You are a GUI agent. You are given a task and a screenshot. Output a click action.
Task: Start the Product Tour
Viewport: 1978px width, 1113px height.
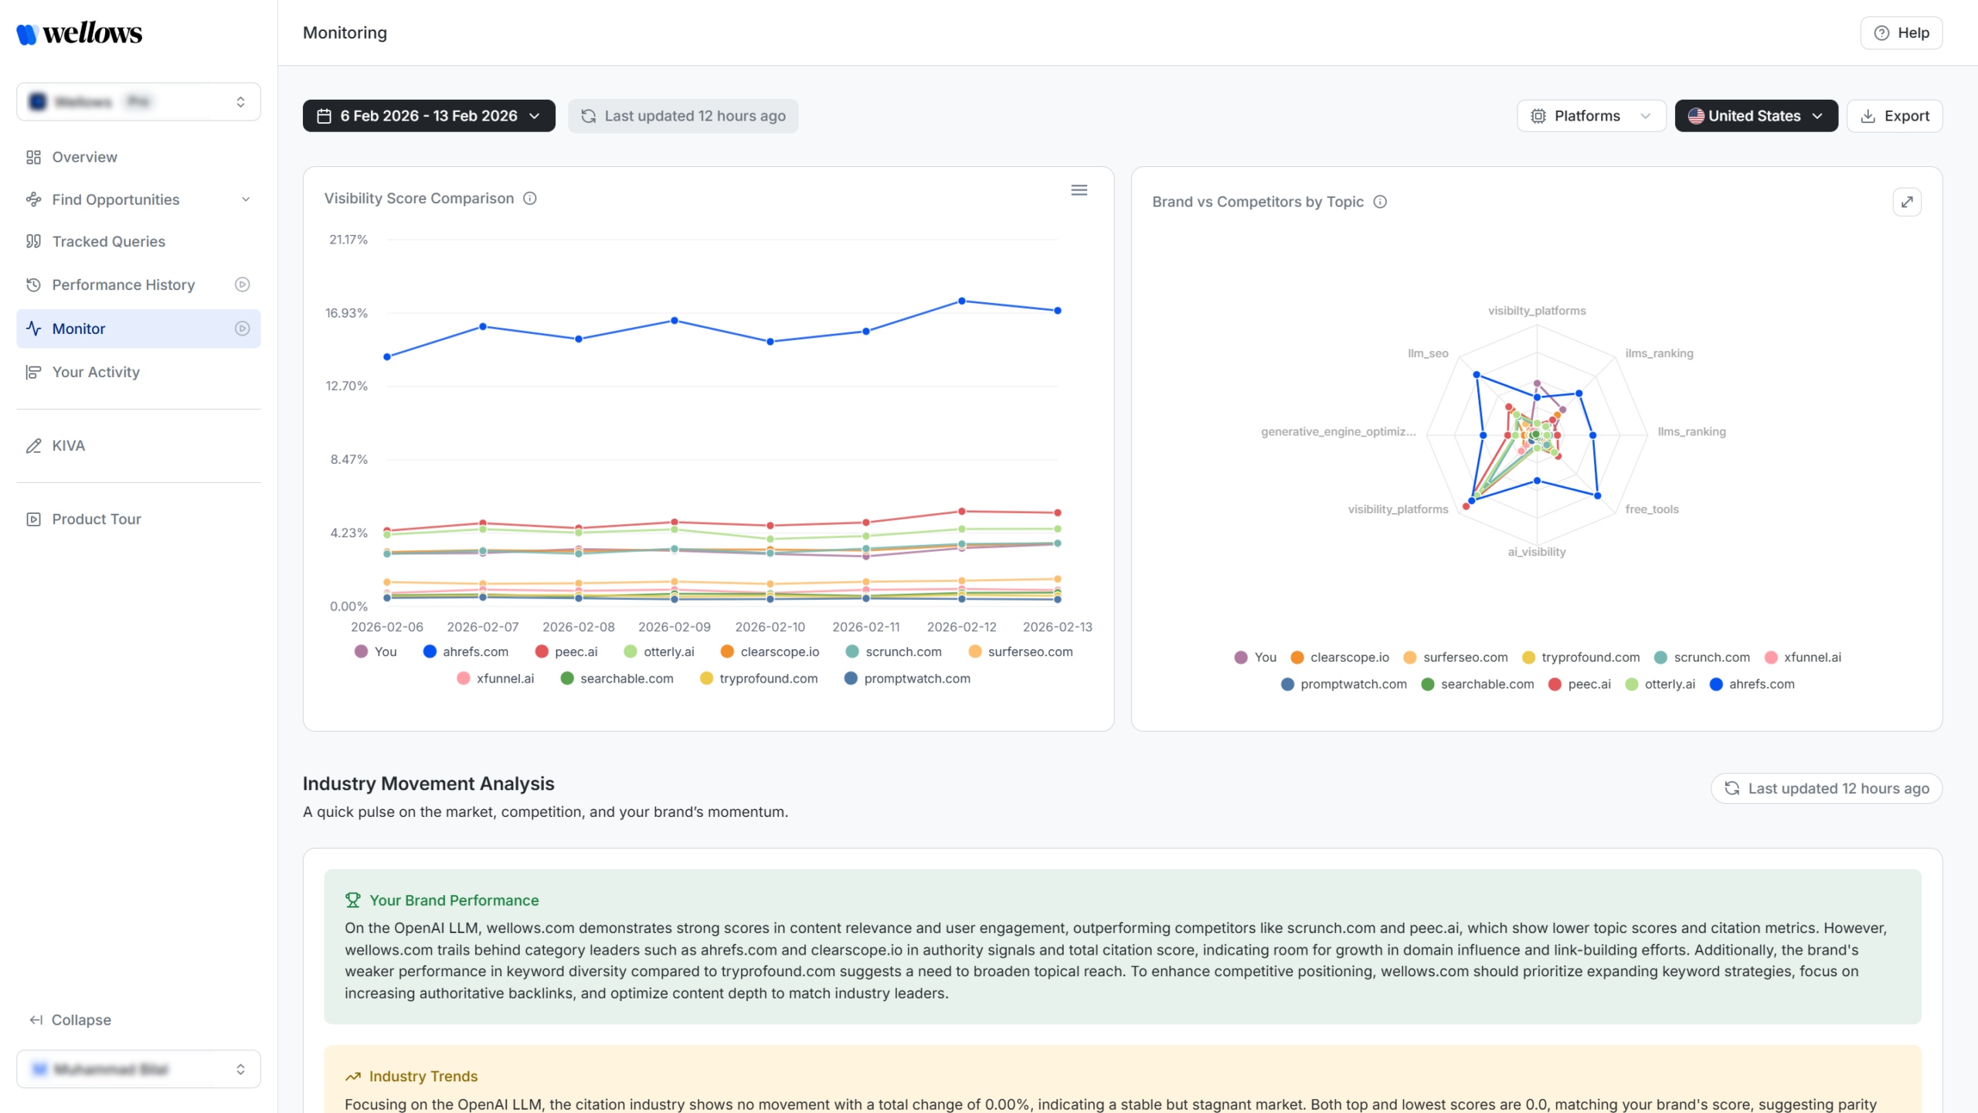tap(96, 519)
